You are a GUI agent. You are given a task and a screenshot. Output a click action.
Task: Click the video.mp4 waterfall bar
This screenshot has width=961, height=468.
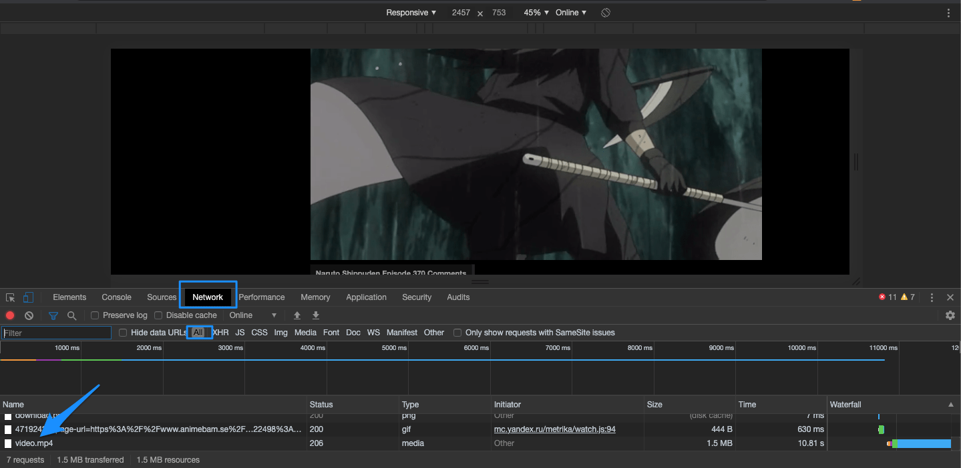tap(919, 443)
